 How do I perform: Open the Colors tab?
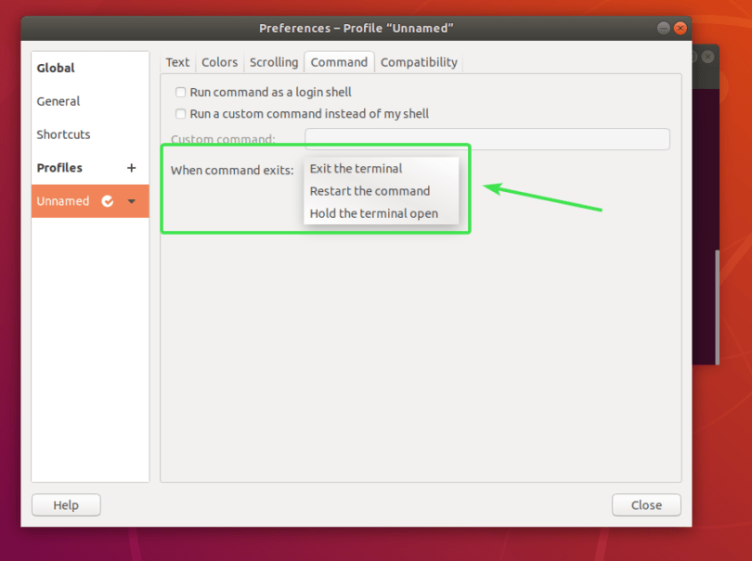point(219,62)
